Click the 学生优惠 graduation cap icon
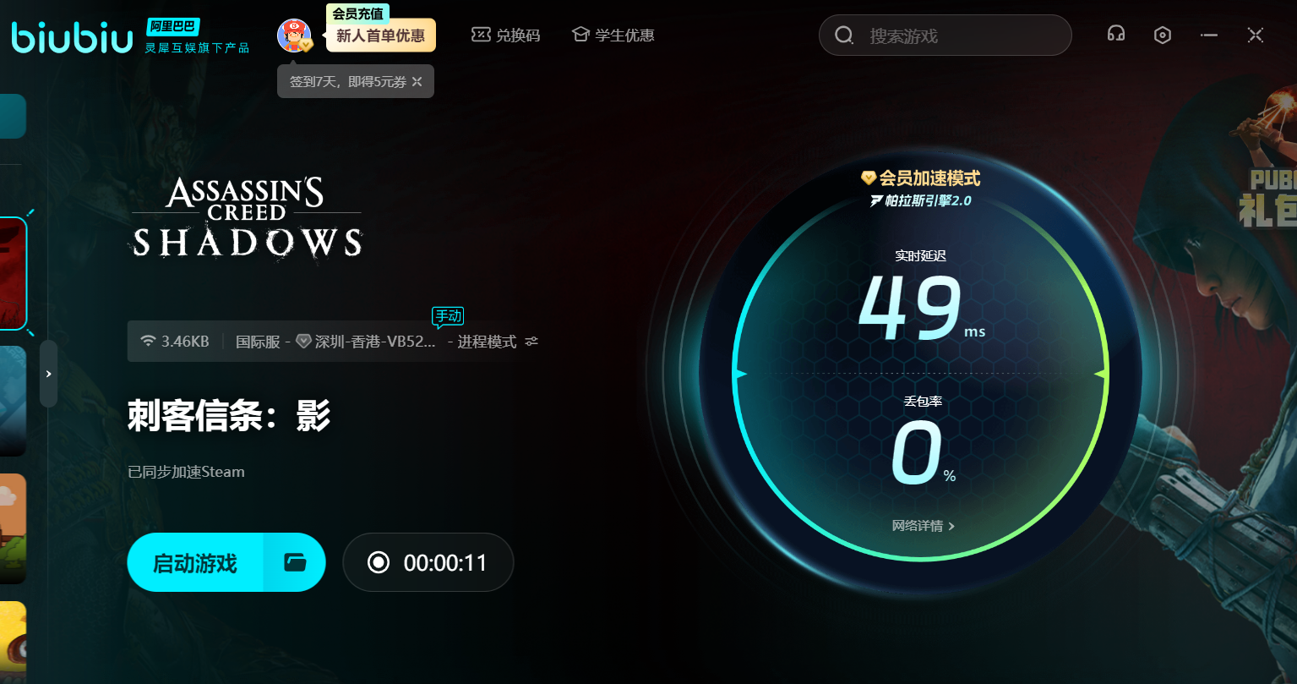This screenshot has height=684, width=1297. coord(580,35)
